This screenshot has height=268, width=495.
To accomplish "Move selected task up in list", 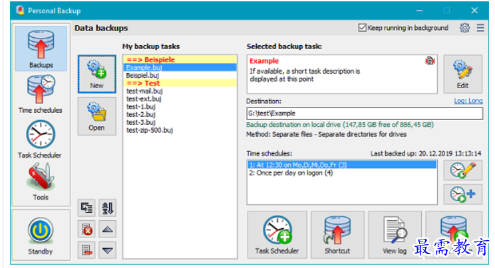I will click(108, 229).
